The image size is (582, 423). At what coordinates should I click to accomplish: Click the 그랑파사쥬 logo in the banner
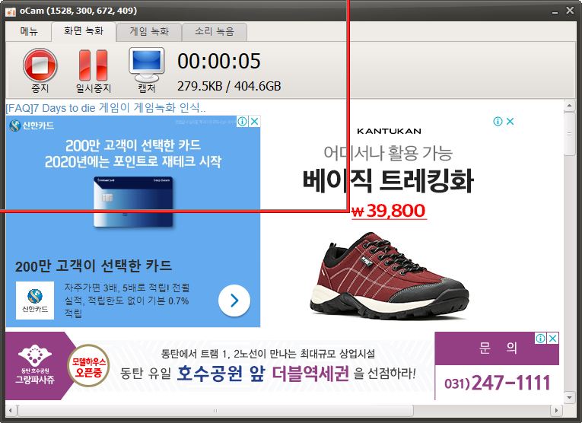35,364
